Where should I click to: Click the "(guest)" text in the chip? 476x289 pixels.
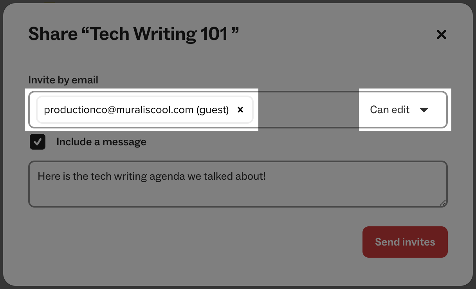[x=213, y=110]
